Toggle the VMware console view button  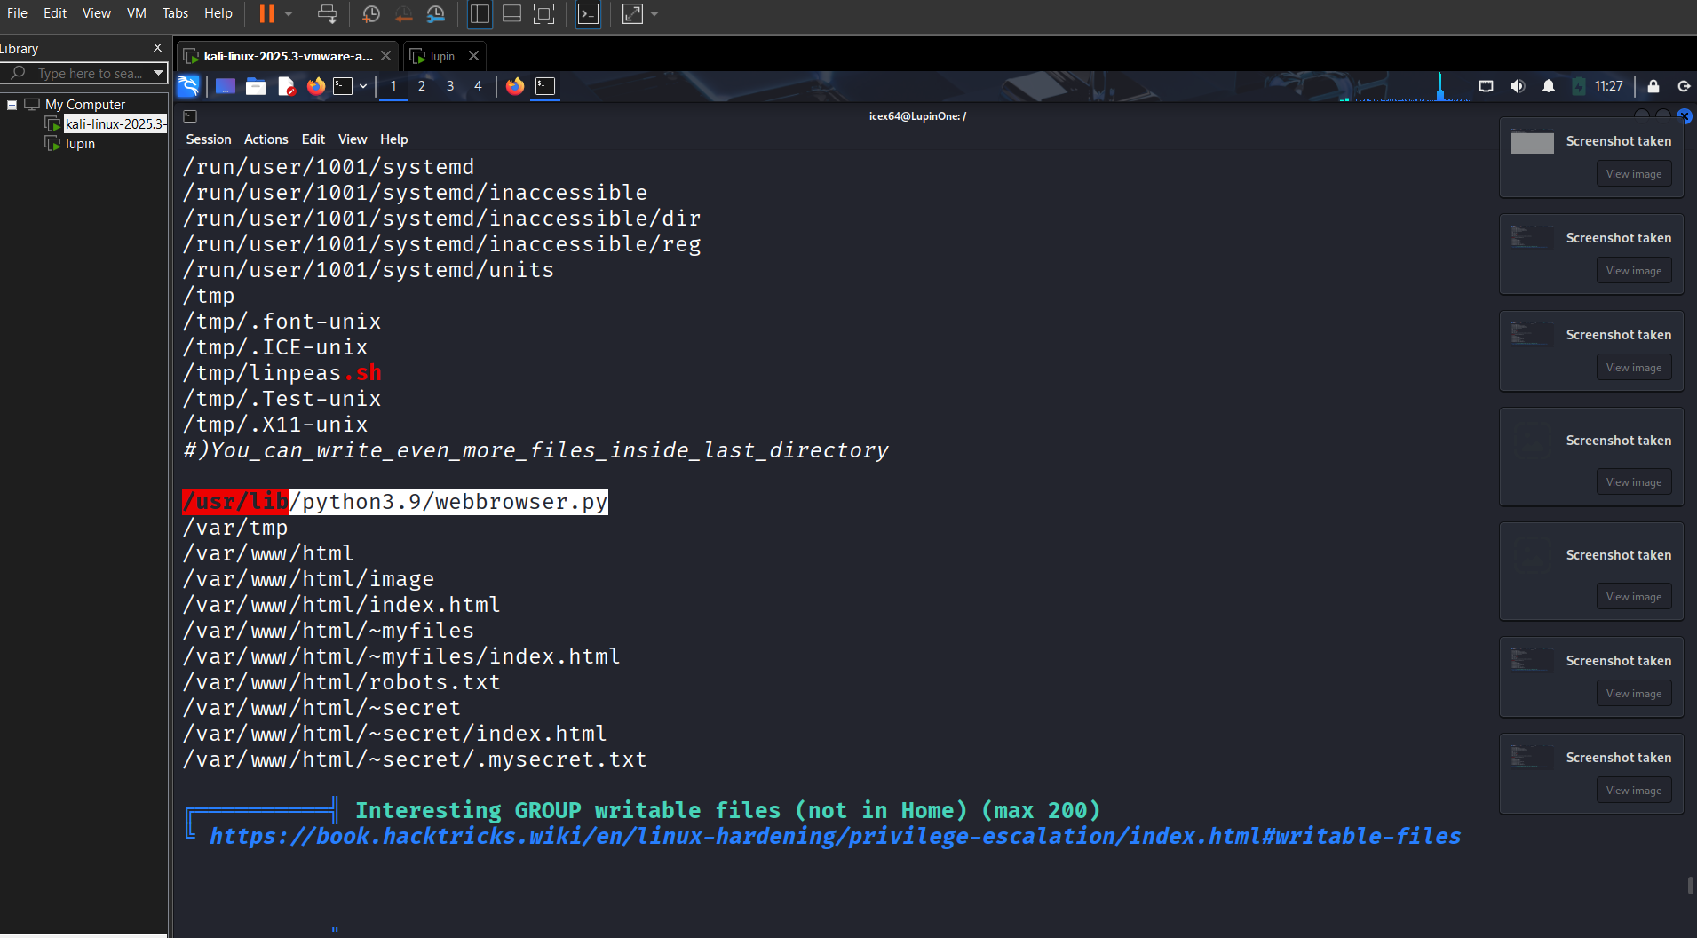[588, 14]
